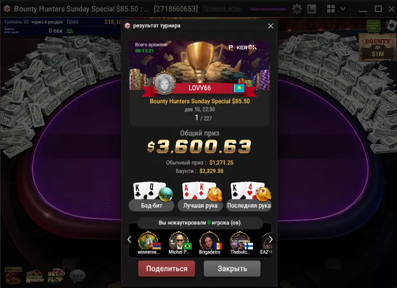The height and width of the screenshot is (288, 397).
Task: Open the Roulette mini-game icon
Action: pyautogui.click(x=35, y=276)
